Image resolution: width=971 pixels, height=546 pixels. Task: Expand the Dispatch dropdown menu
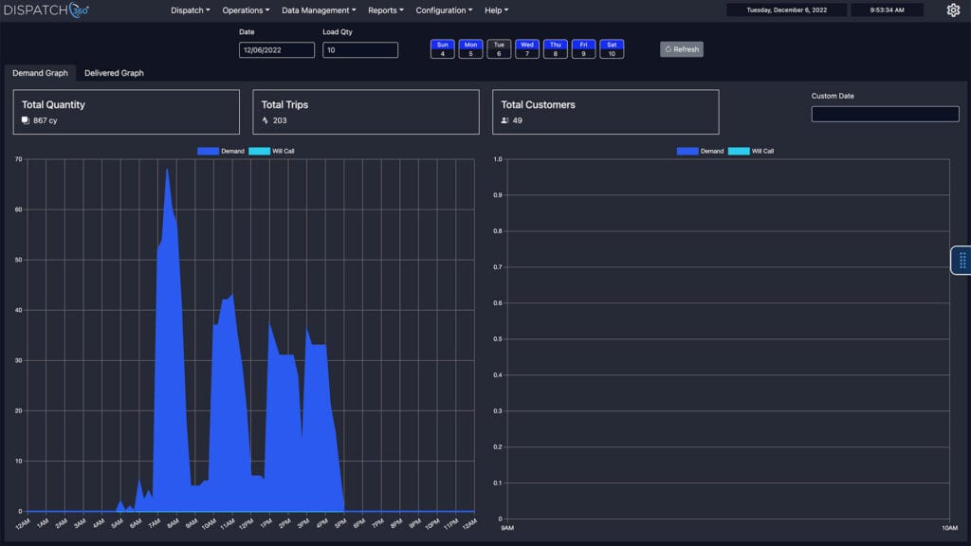click(191, 10)
